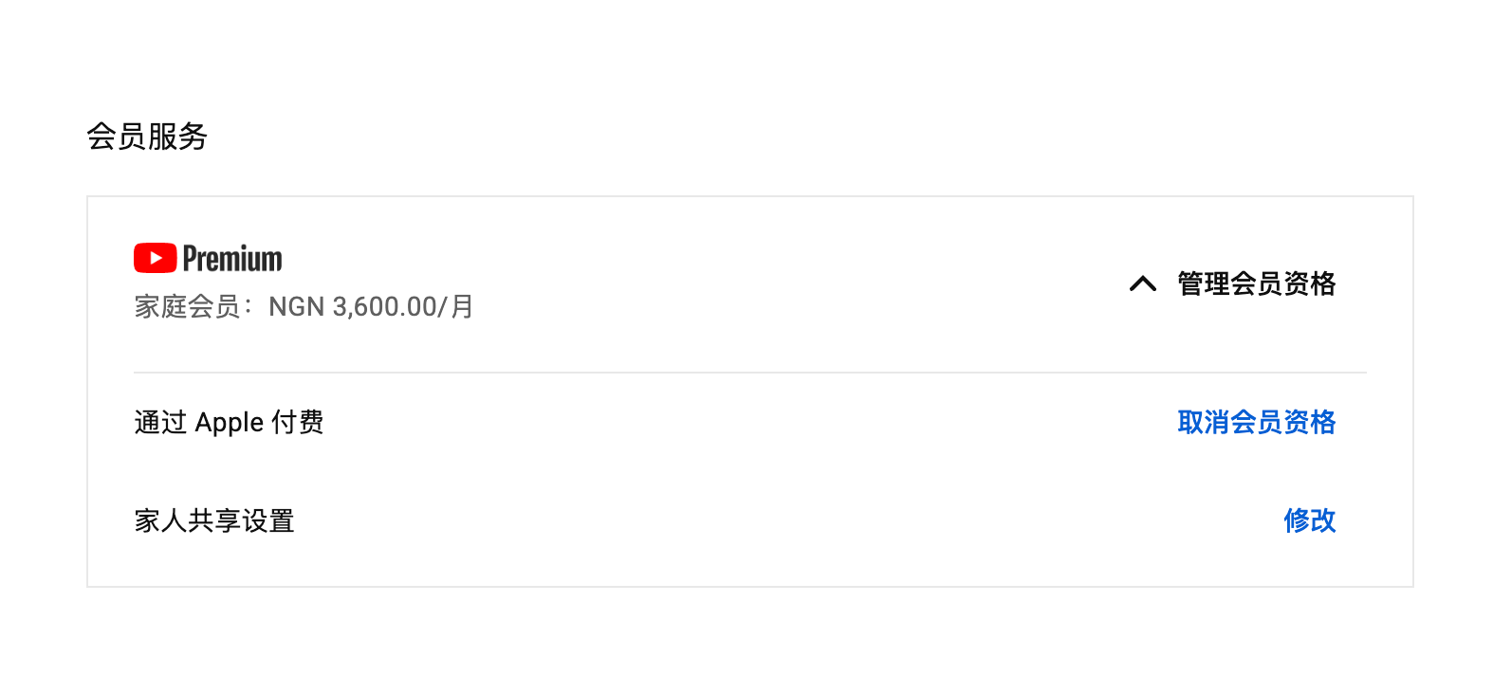The width and height of the screenshot is (1493, 675).
Task: Click the 管理会员资格 label
Action: (x=1256, y=283)
